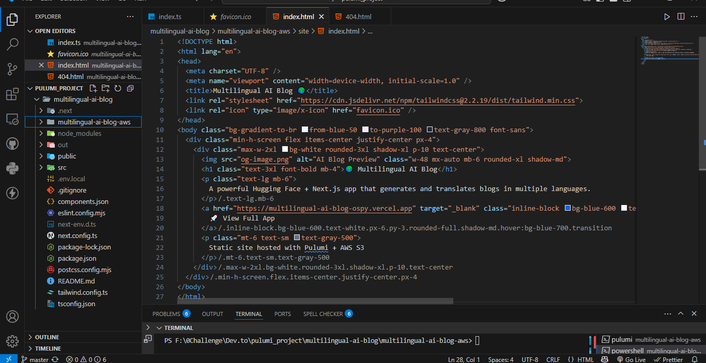Click New Folder icon in PULUMI_PROJECT header

(105, 88)
